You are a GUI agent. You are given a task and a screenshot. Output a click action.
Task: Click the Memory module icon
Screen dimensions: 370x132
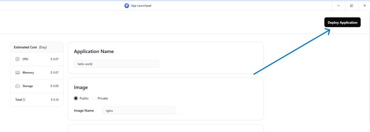pyautogui.click(x=17, y=73)
